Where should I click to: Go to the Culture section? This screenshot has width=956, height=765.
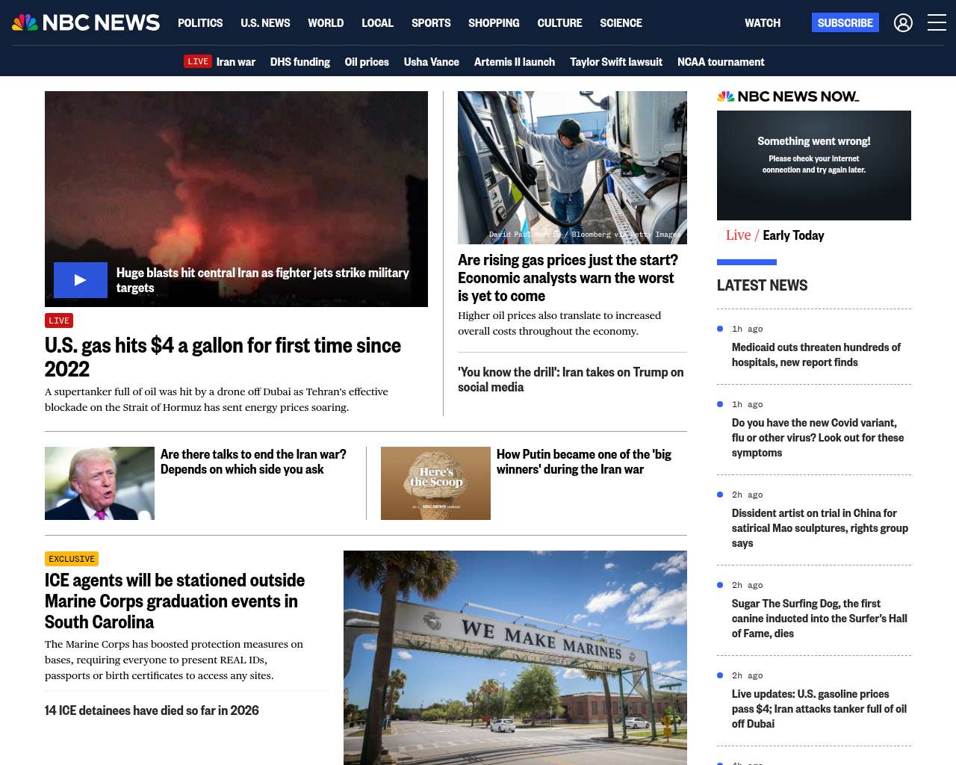(x=559, y=23)
